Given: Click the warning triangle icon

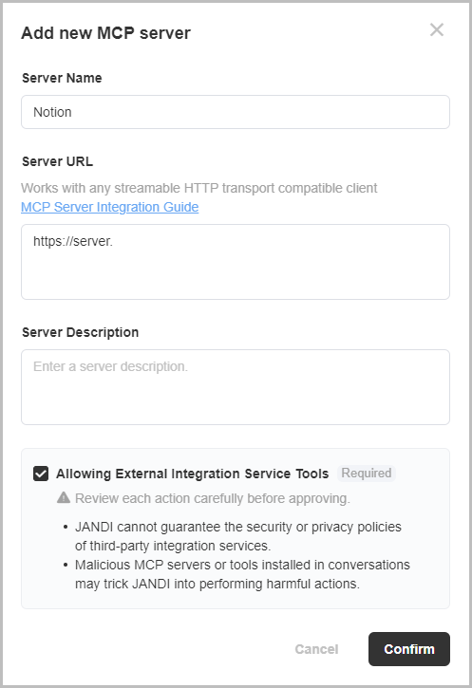Looking at the screenshot, I should click(64, 497).
